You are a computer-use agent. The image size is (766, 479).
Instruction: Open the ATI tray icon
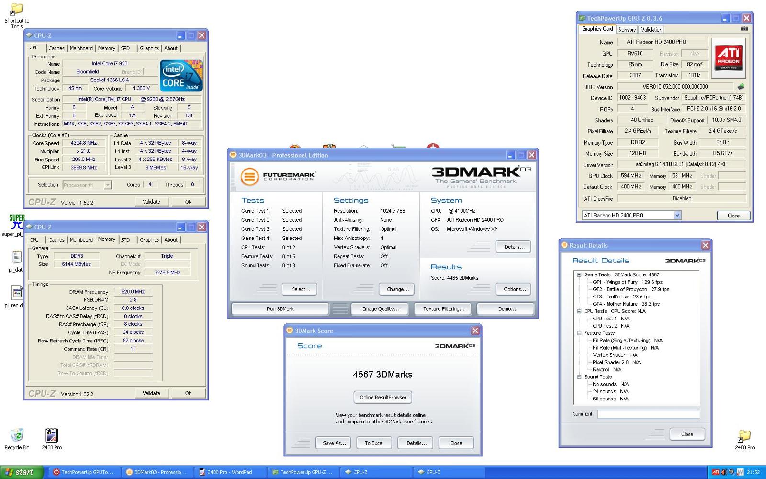point(715,472)
